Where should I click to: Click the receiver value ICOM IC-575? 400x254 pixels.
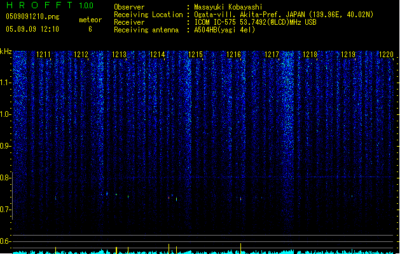pyautogui.click(x=216, y=22)
